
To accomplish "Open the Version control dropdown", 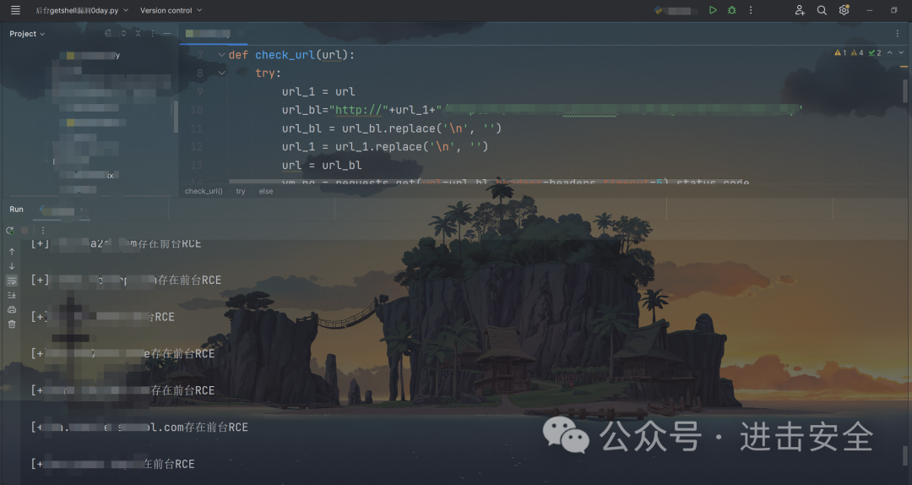I will (171, 10).
